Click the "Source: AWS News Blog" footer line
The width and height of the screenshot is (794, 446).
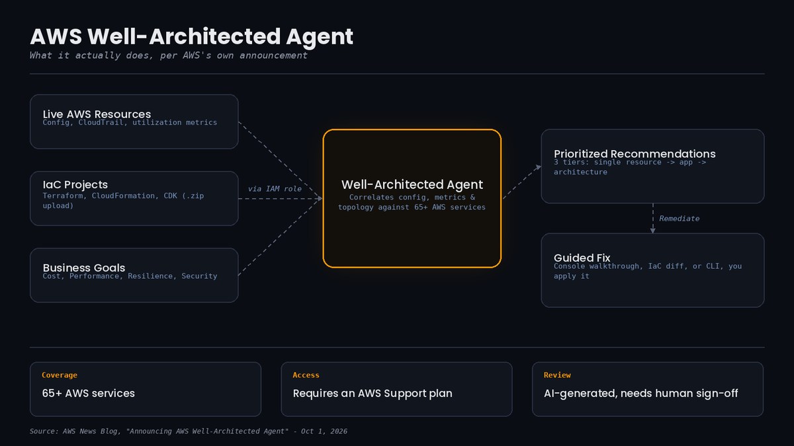189,431
